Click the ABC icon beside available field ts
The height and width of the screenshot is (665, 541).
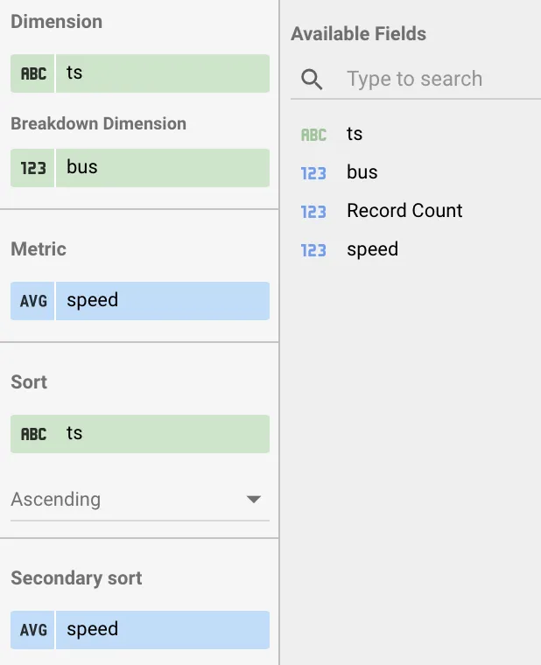click(313, 135)
